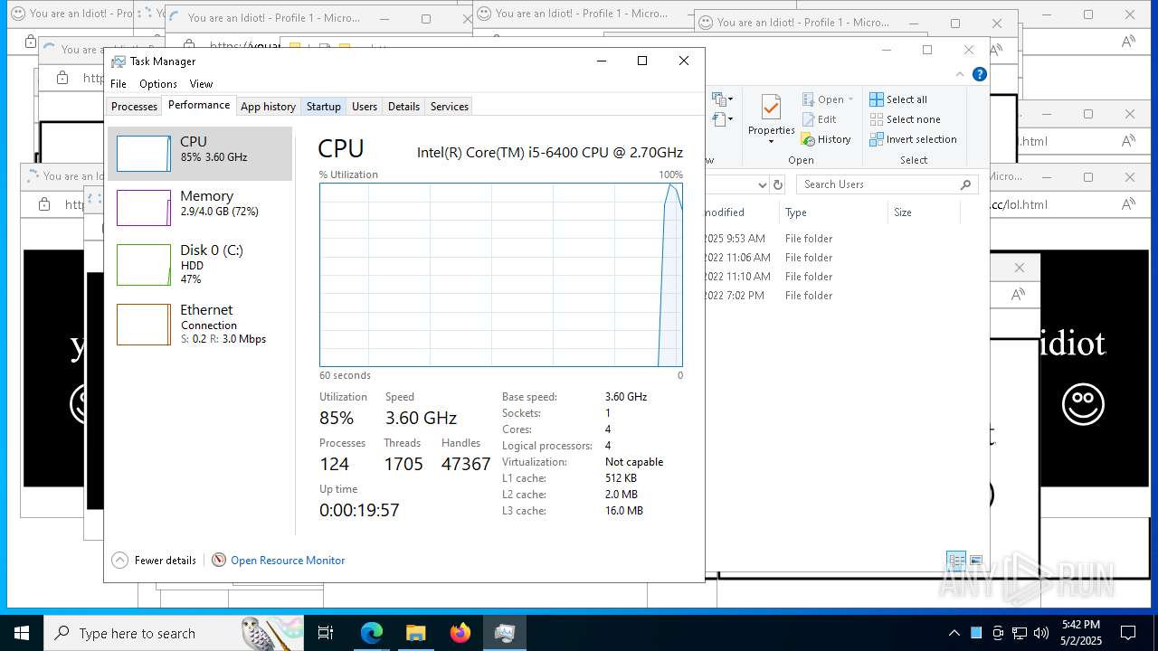Click the Task Manager taskbar icon

click(504, 633)
